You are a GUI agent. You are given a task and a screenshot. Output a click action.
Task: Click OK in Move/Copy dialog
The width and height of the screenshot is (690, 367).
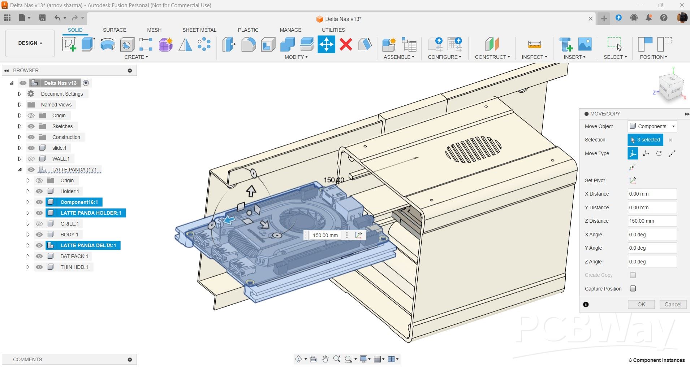click(641, 305)
